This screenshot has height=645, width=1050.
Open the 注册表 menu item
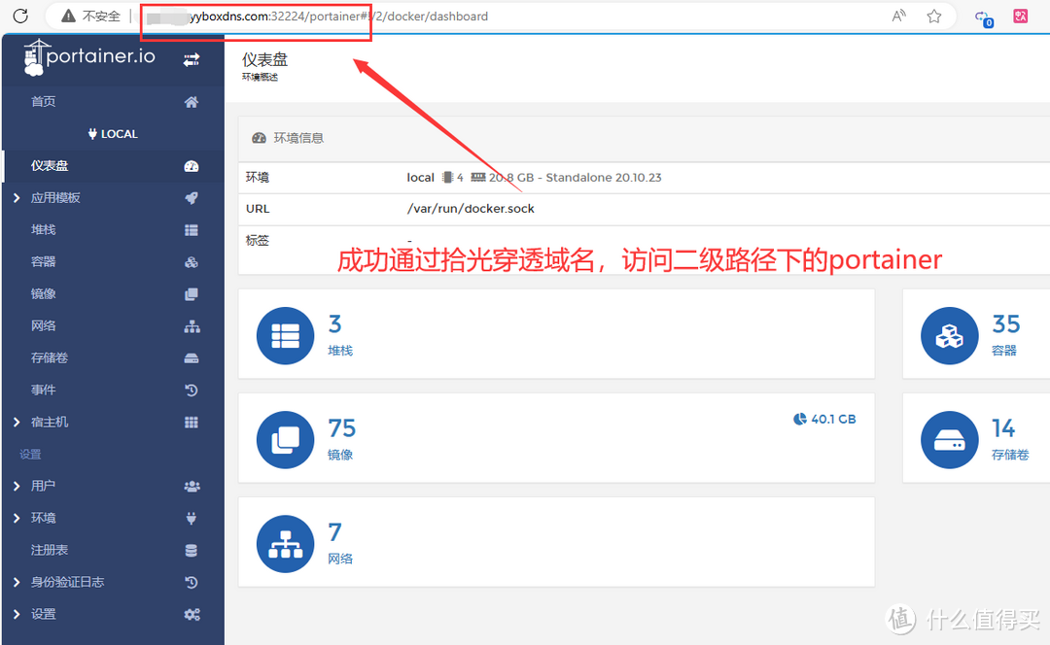(x=50, y=550)
